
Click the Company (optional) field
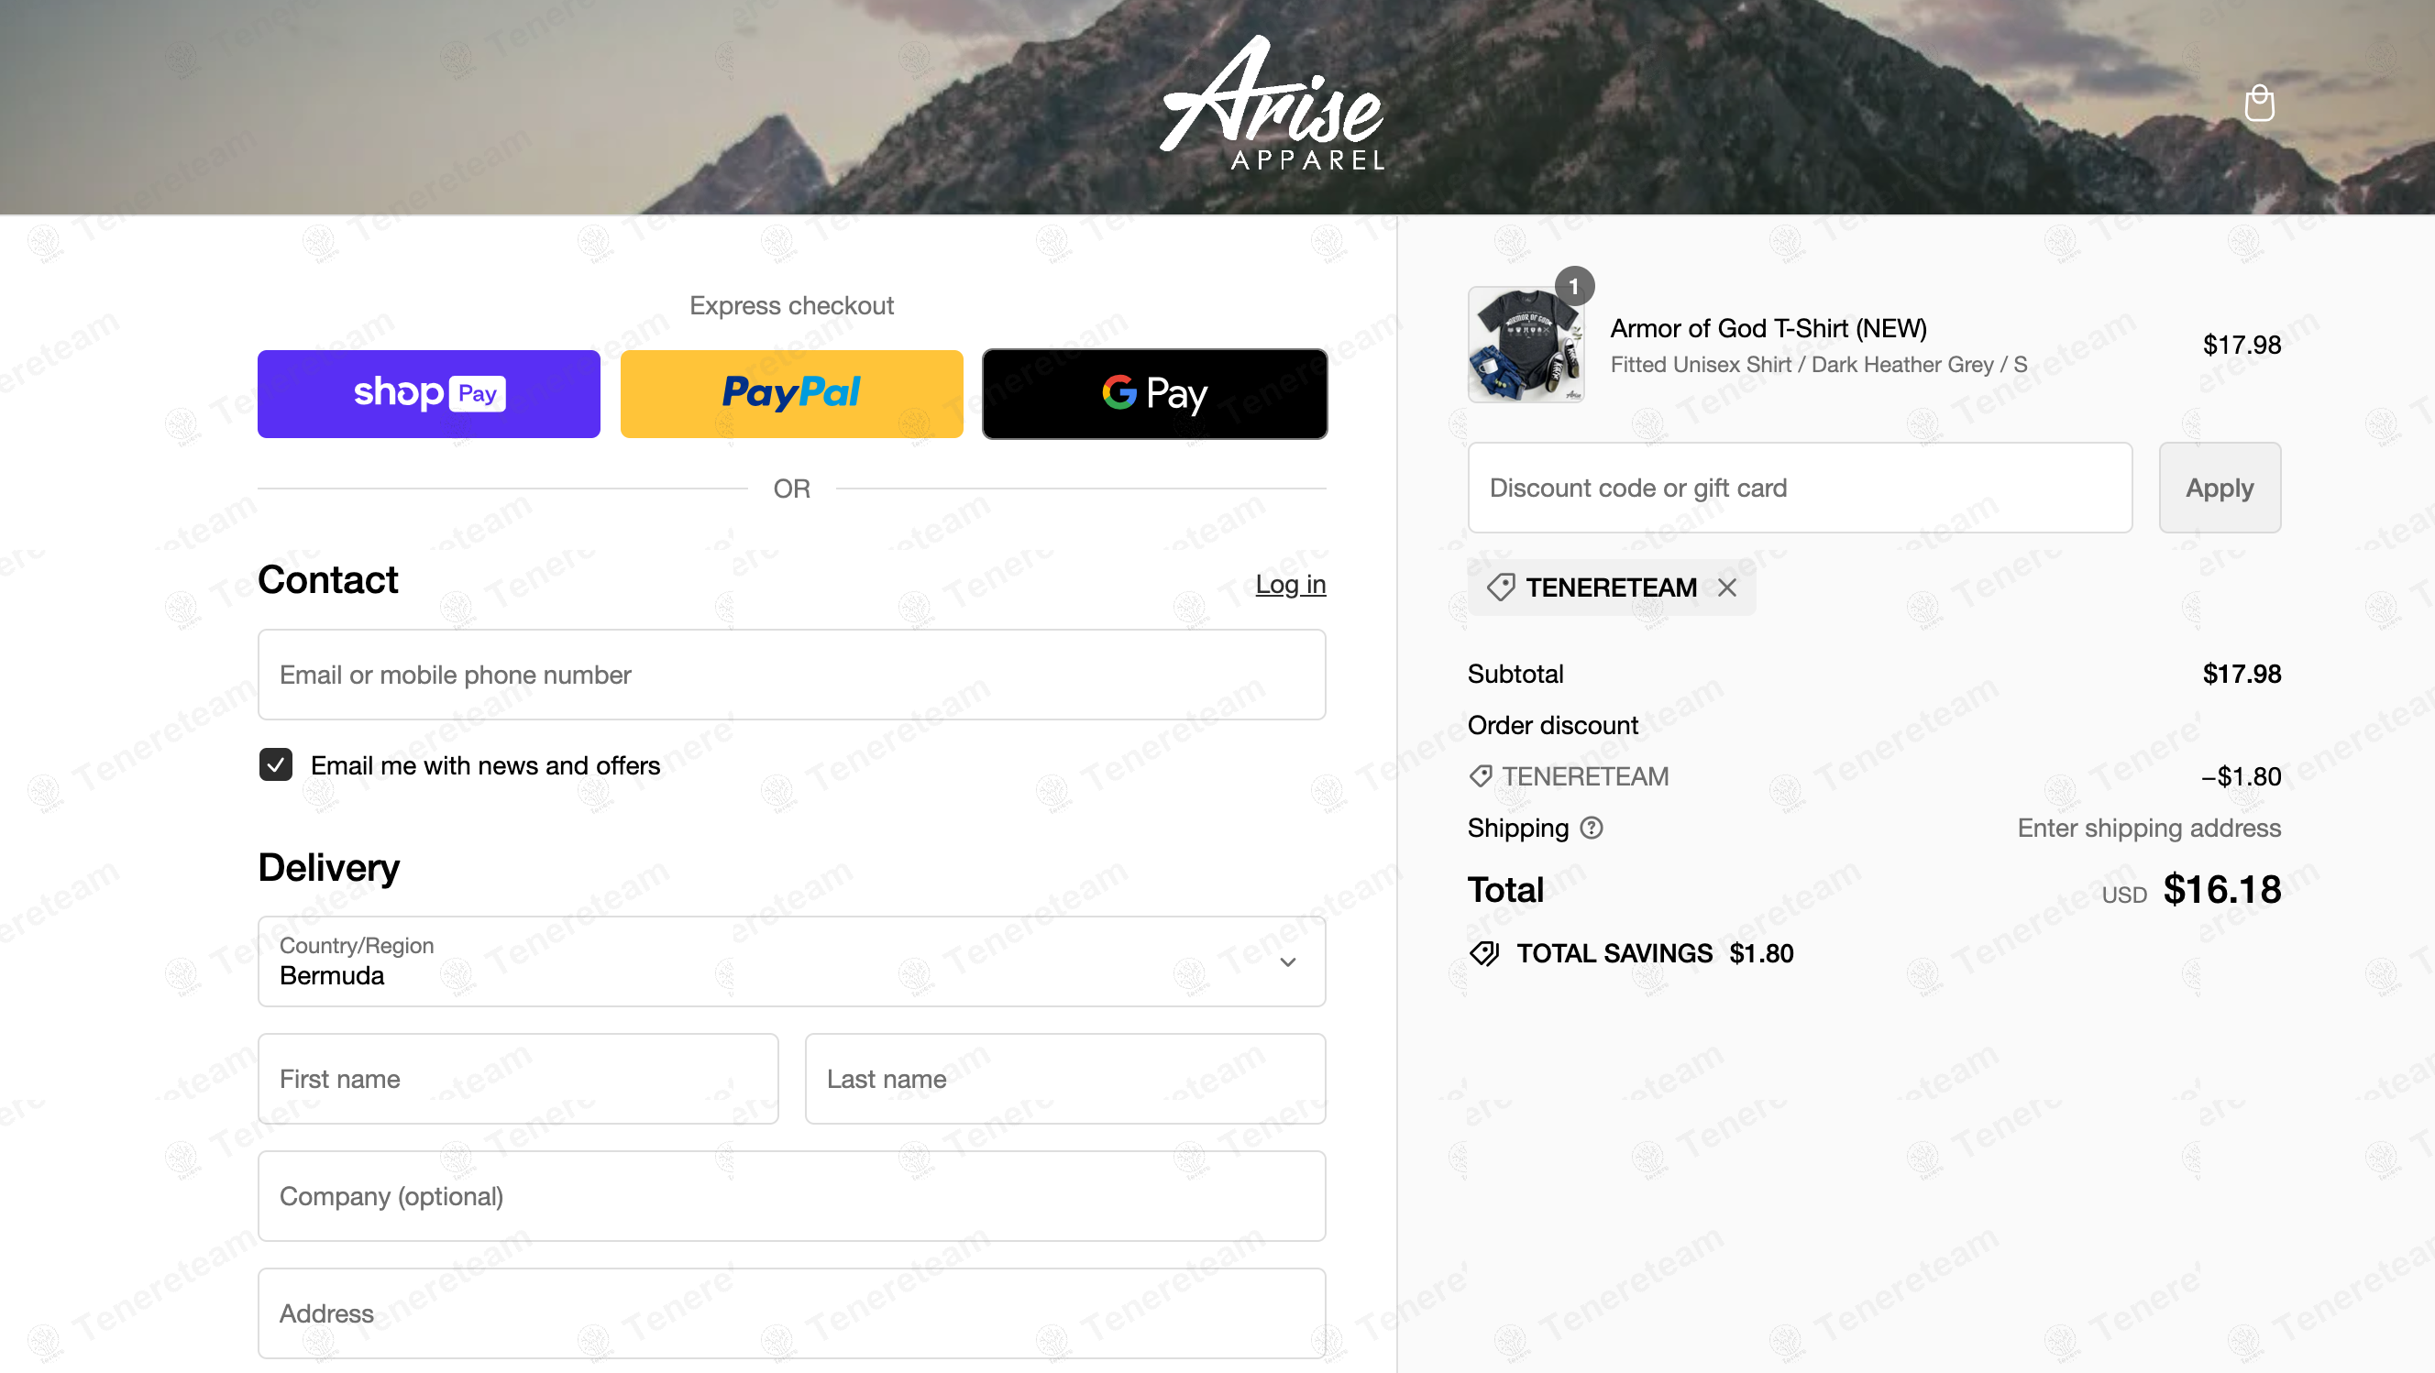pos(791,1196)
